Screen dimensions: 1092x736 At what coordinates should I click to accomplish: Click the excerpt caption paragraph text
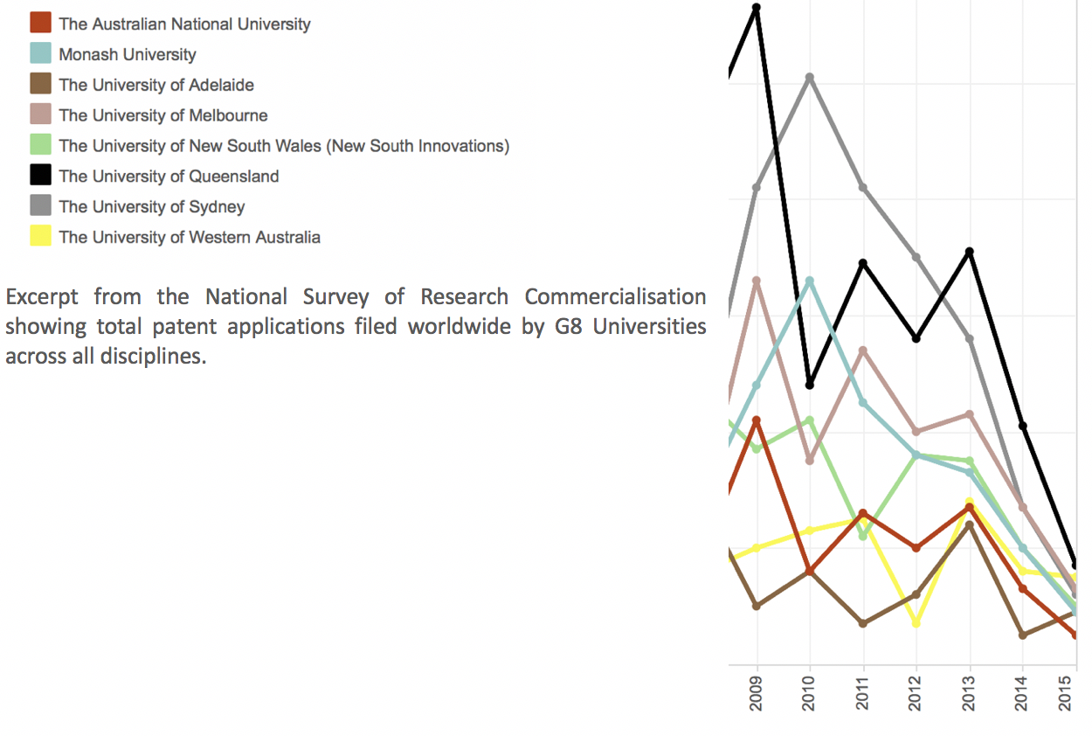[x=356, y=326]
